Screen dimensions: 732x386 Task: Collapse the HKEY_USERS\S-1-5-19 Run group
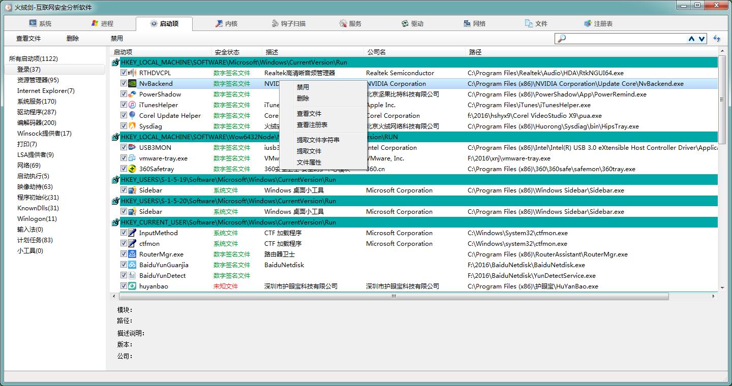[115, 180]
